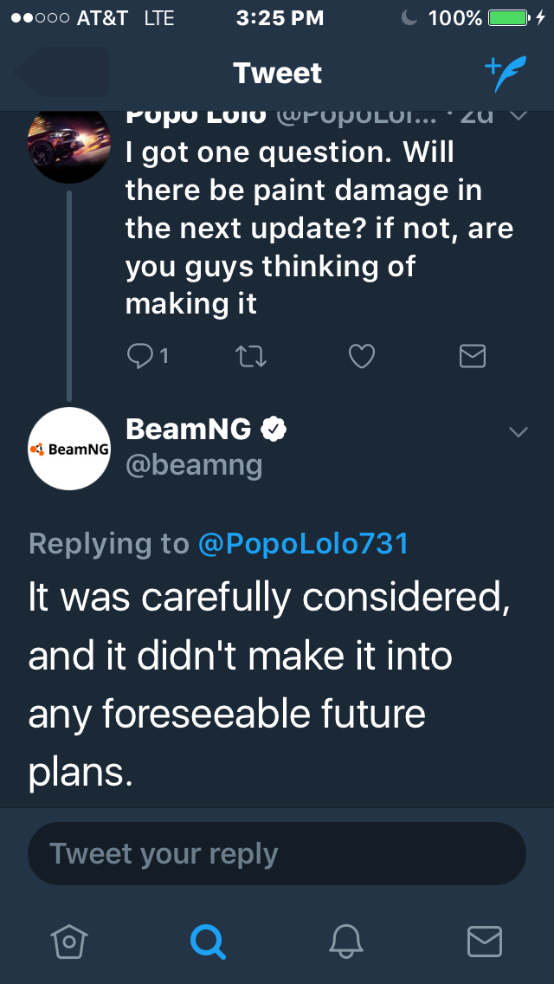The image size is (554, 984).
Task: View BeamNG profile picture
Action: pos(69,449)
